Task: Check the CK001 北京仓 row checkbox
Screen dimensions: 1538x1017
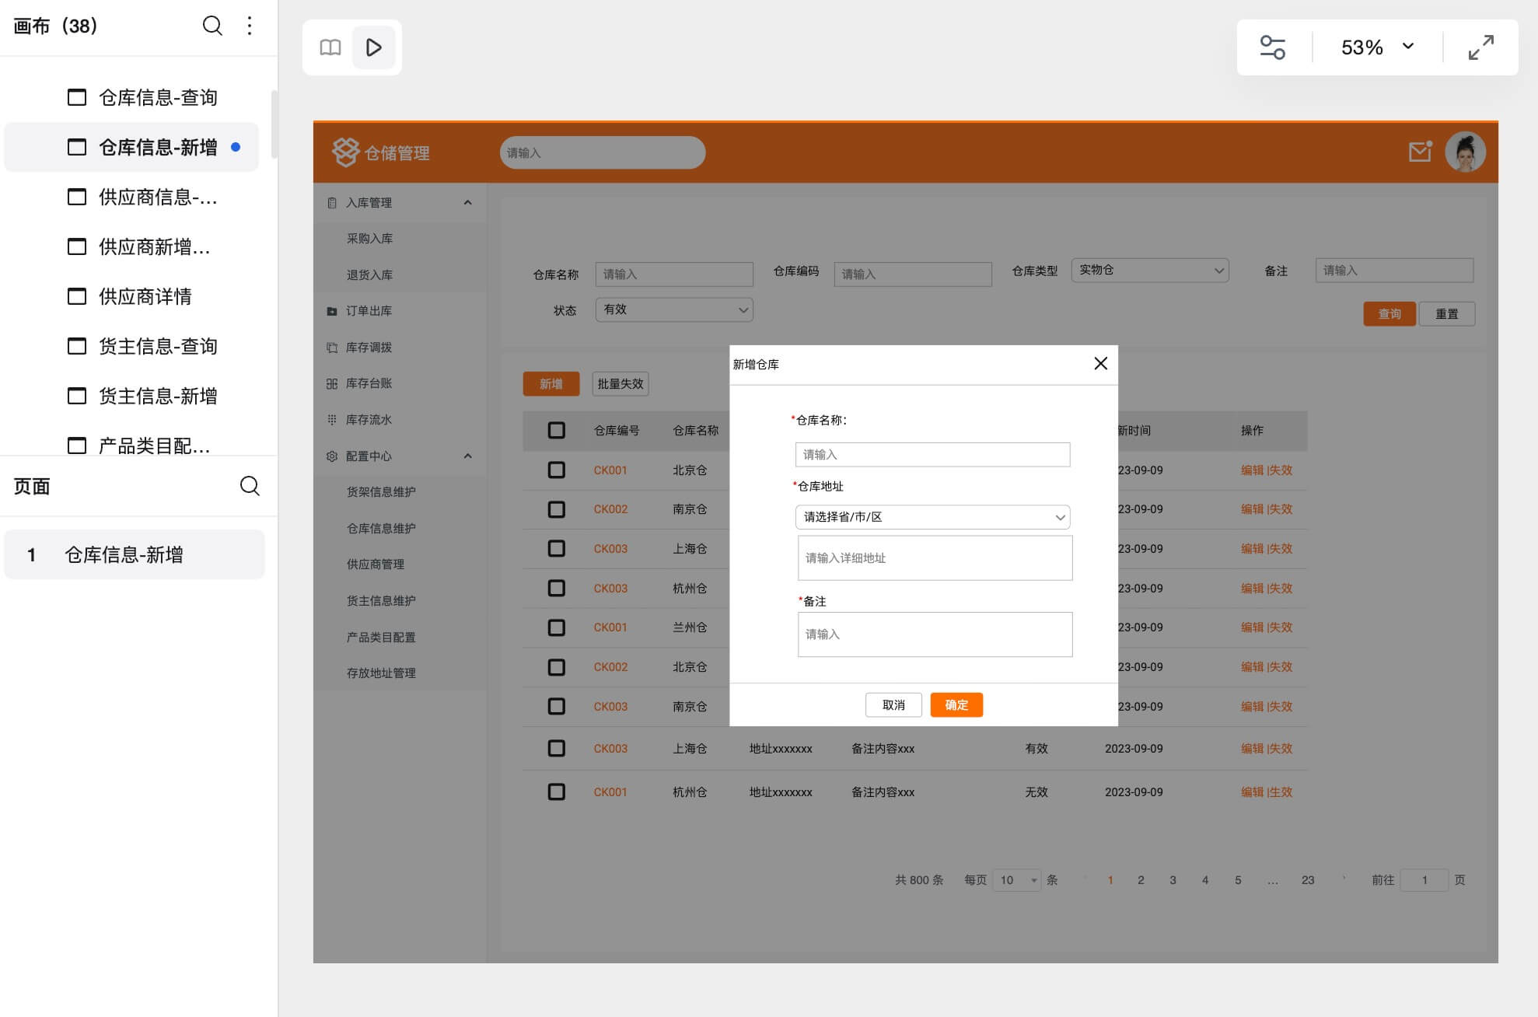Action: (x=556, y=470)
